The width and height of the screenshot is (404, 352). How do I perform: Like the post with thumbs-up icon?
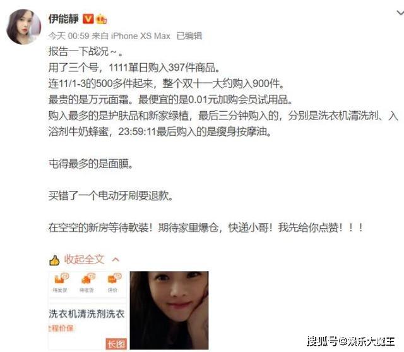click(54, 260)
